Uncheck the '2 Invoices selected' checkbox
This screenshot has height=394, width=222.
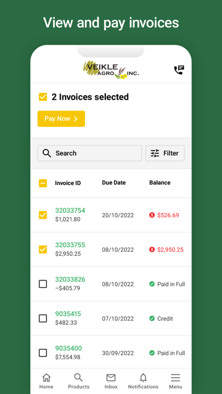point(42,97)
